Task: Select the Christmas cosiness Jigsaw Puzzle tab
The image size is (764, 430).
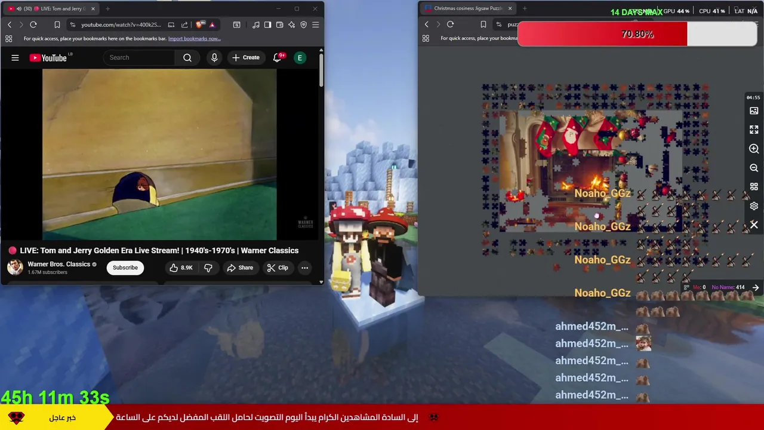Action: click(x=468, y=8)
